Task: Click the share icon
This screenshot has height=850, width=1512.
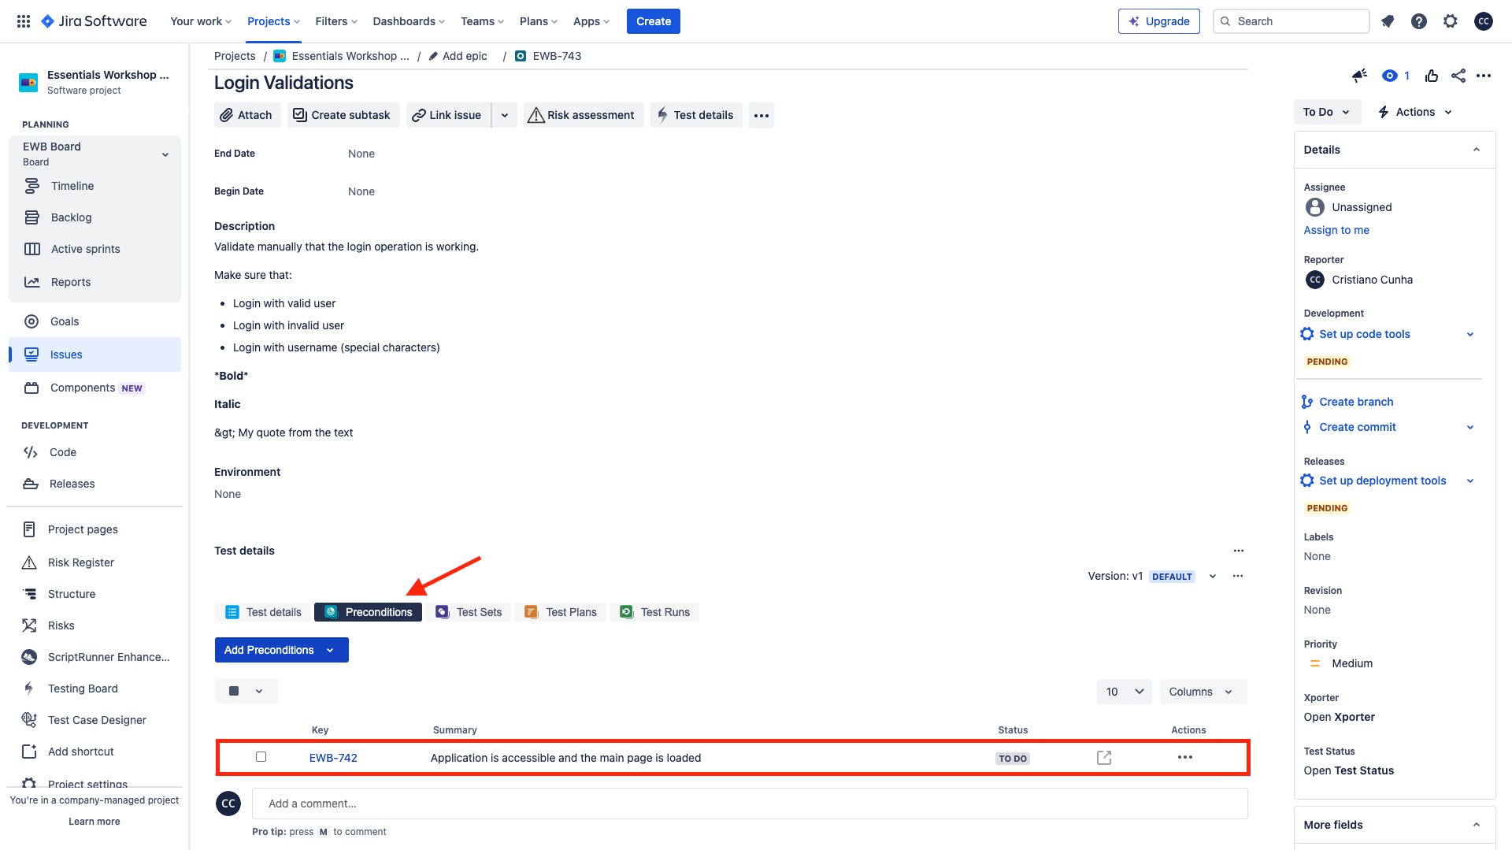Action: point(1458,76)
